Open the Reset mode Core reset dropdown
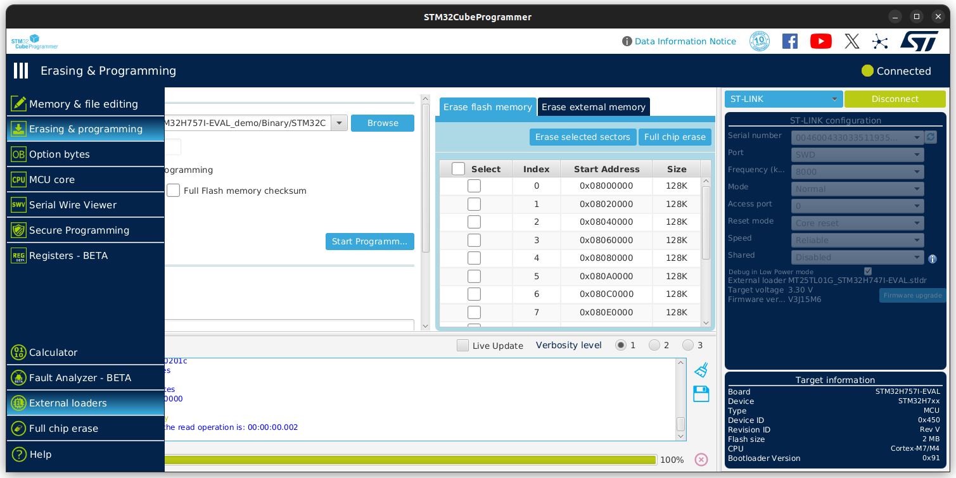 tap(857, 223)
